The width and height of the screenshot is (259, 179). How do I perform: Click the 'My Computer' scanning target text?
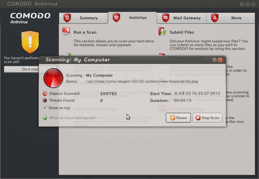pyautogui.click(x=99, y=75)
